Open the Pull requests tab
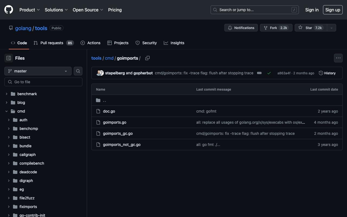 coord(54,43)
